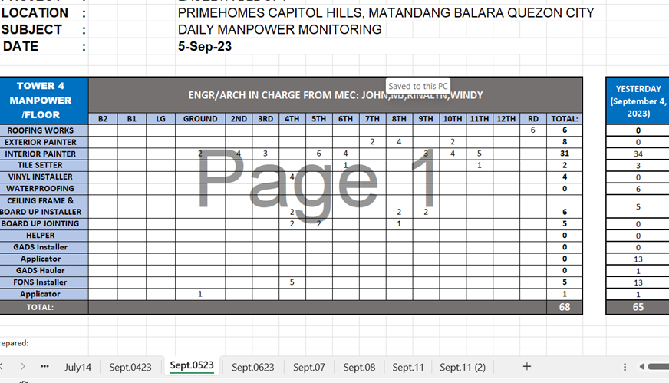The width and height of the screenshot is (669, 383).
Task: Select the VINYL INSTALLER row label
Action: pyautogui.click(x=44, y=177)
